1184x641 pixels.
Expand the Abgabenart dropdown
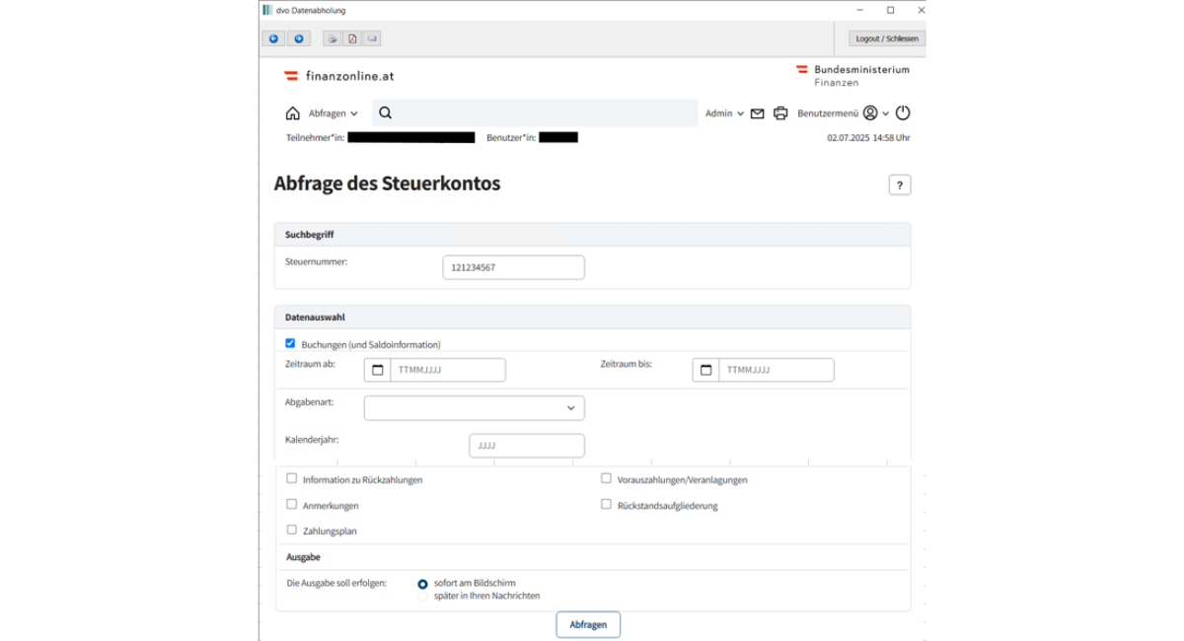pos(474,408)
